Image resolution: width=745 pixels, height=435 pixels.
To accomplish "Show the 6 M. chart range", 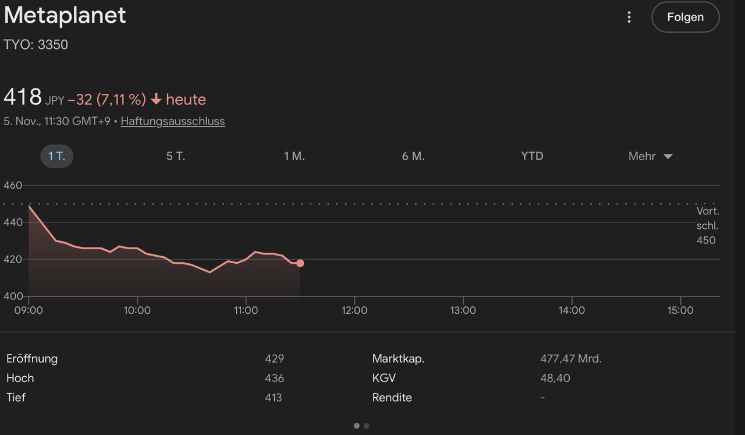I will point(413,156).
